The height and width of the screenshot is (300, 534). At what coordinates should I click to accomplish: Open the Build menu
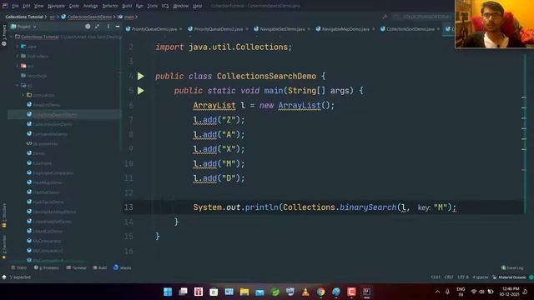pyautogui.click(x=127, y=6)
